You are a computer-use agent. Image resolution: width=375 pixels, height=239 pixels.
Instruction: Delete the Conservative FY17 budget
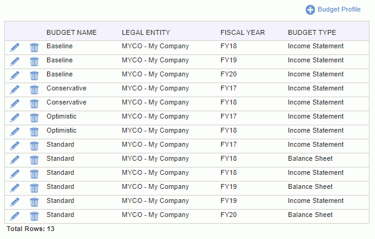point(34,90)
